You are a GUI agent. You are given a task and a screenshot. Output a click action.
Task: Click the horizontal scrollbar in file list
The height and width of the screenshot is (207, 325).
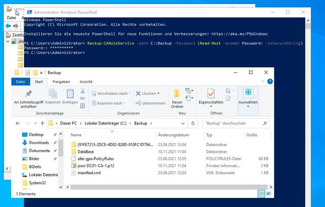(x=169, y=187)
